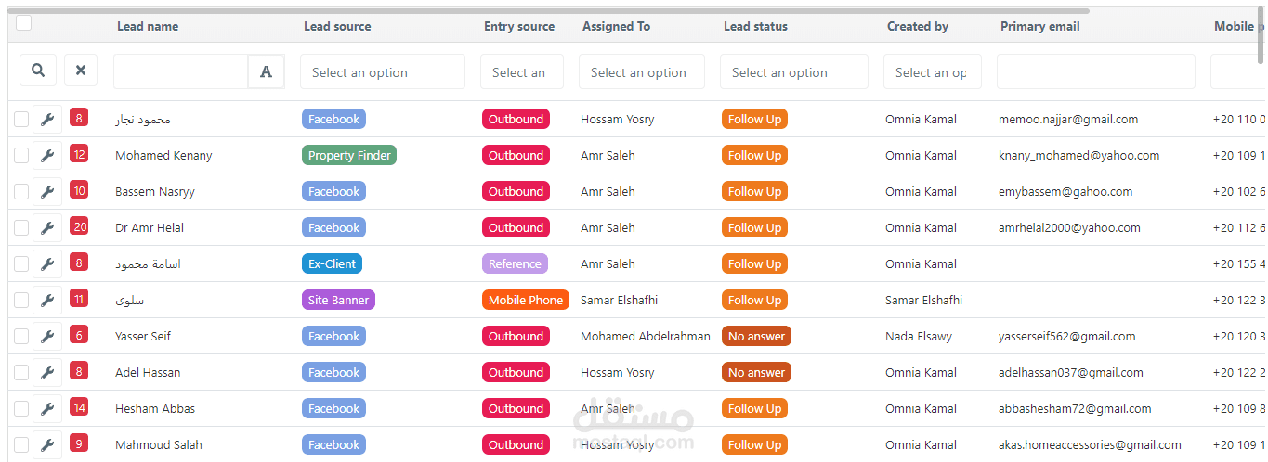The image size is (1268, 462).
Task: Expand the Lead status filter dropdown
Action: [x=794, y=71]
